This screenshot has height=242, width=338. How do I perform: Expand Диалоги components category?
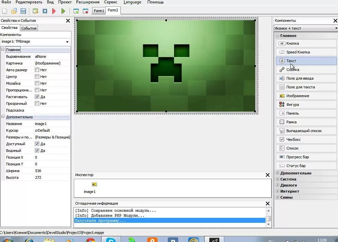pos(278,185)
